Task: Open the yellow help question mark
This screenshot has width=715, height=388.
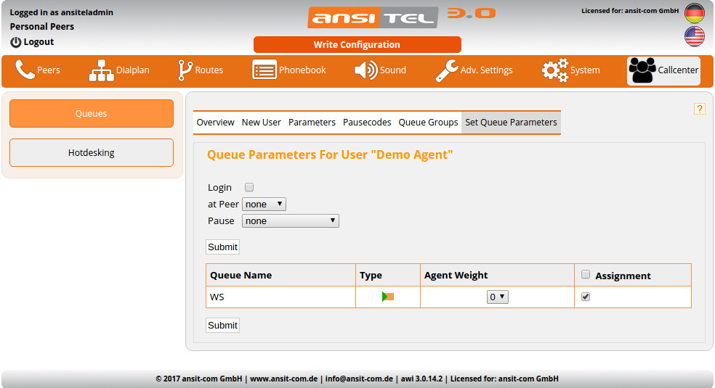Action: pyautogui.click(x=700, y=109)
